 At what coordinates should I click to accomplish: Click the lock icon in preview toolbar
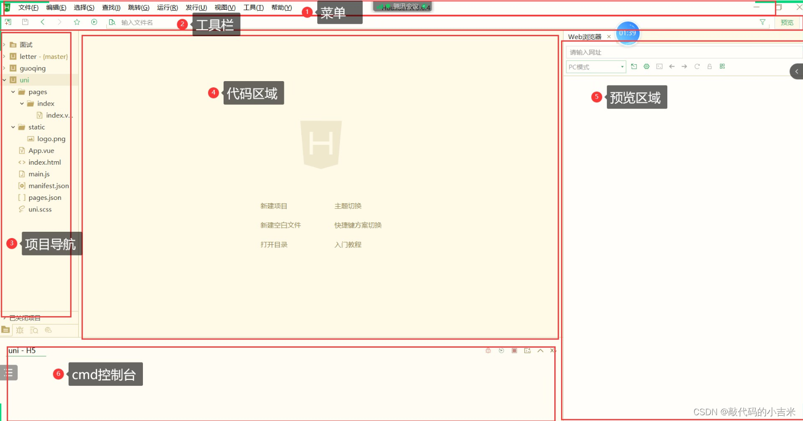point(709,67)
